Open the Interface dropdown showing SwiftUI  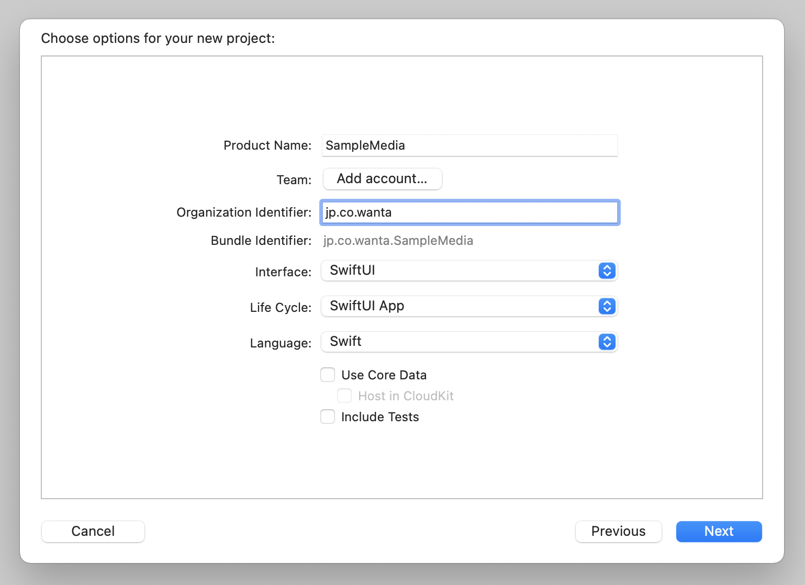pyautogui.click(x=461, y=271)
